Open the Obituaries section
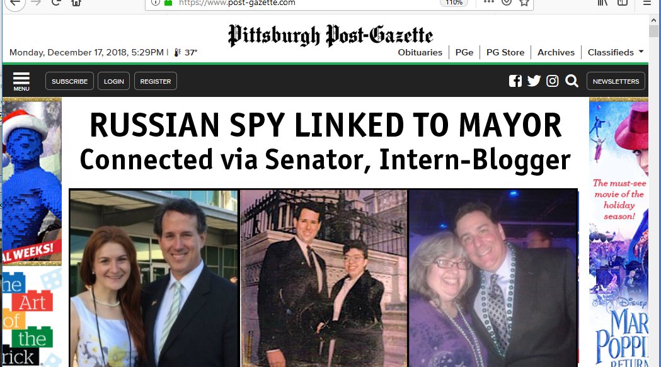Screen dimensions: 661x367 [x=420, y=52]
